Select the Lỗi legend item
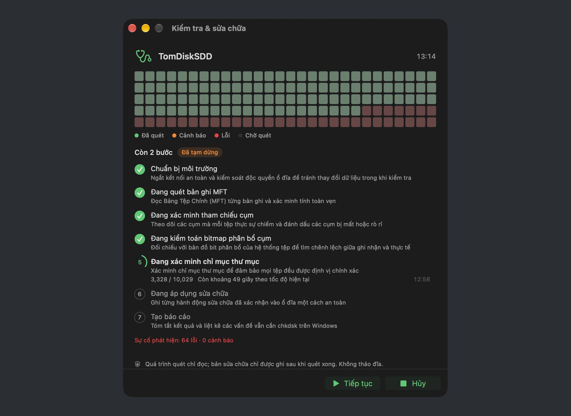Viewport: 571px width, 416px height. coord(222,135)
